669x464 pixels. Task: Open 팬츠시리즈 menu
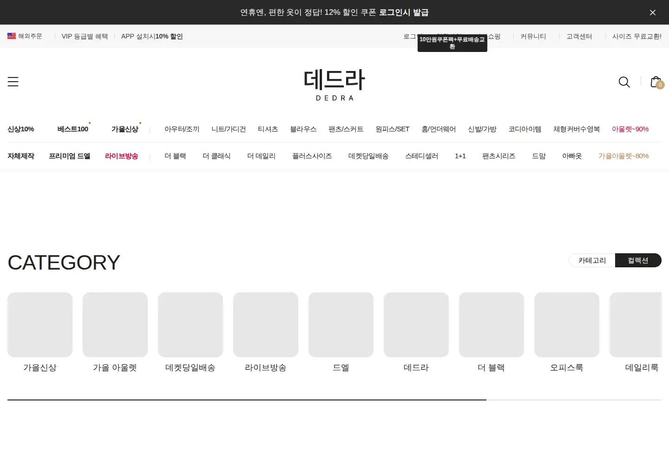(498, 156)
